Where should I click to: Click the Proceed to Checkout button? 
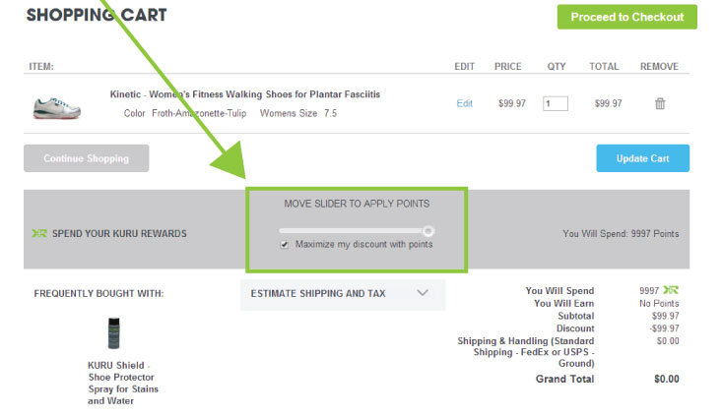[x=626, y=17]
